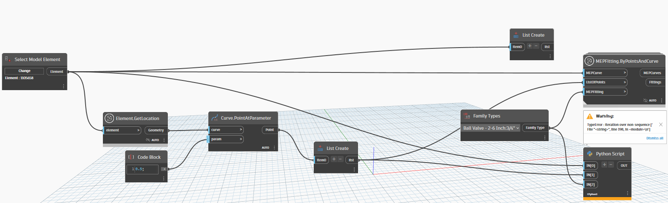
Task: Click the orange warning triangle icon
Action: (x=590, y=116)
